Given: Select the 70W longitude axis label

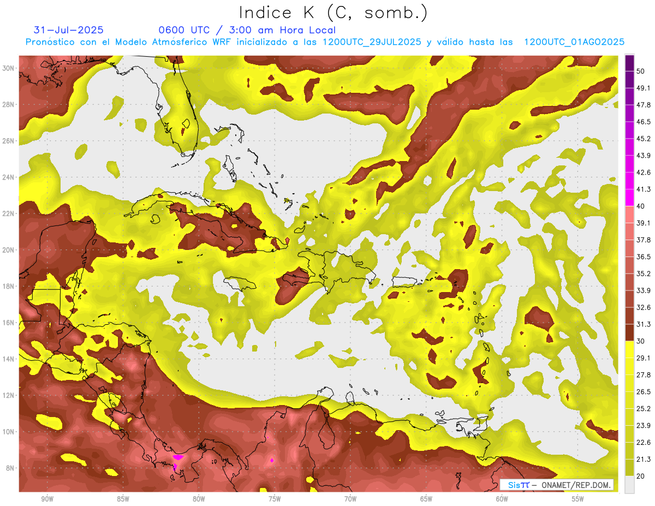Looking at the screenshot, I should click(x=350, y=499).
